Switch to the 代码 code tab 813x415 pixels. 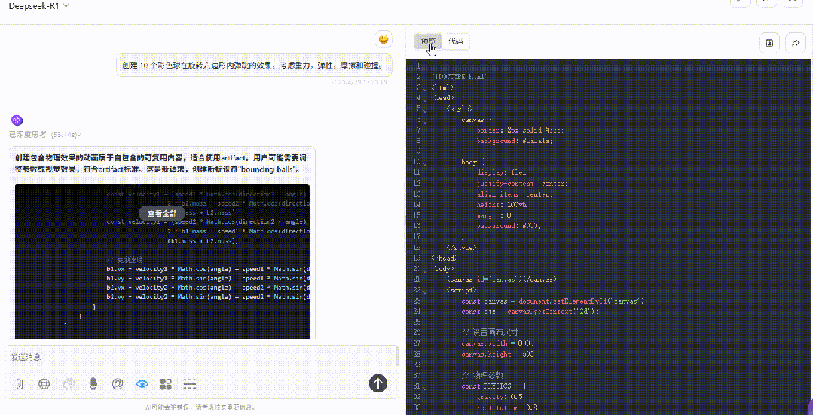pos(456,42)
